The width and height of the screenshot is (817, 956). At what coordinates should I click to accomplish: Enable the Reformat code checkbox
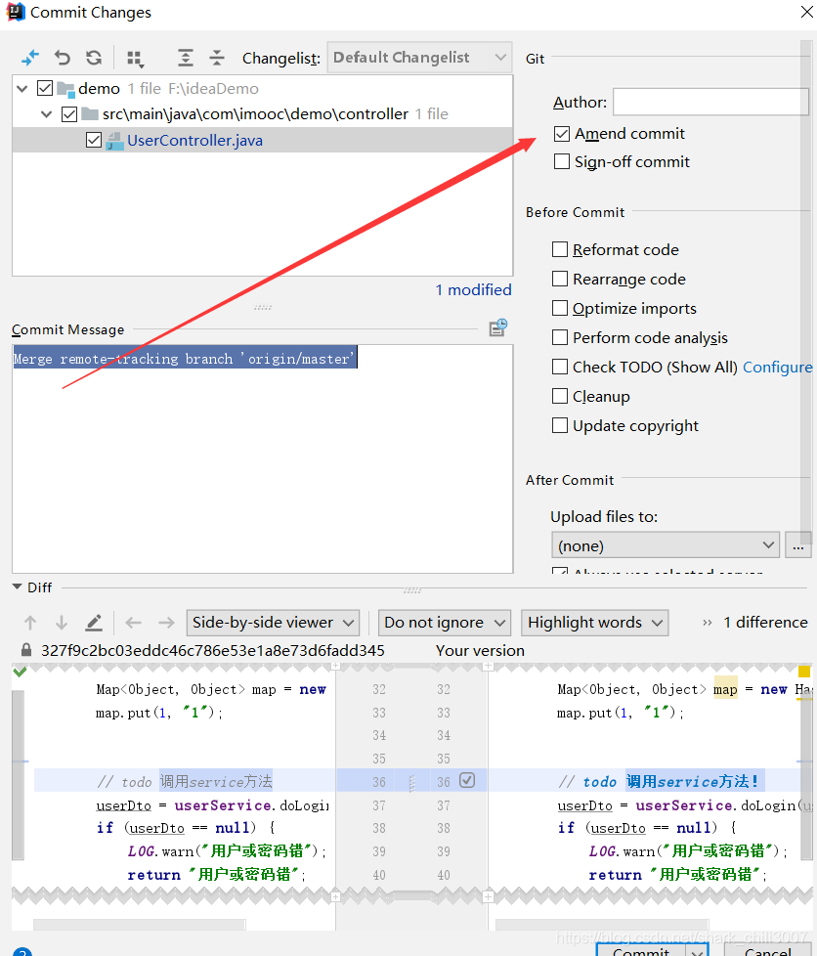pos(560,249)
